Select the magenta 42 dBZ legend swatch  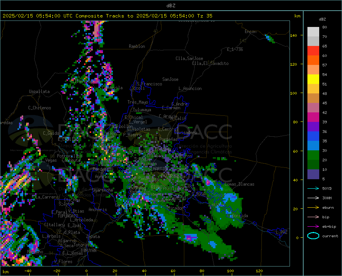point(313,117)
